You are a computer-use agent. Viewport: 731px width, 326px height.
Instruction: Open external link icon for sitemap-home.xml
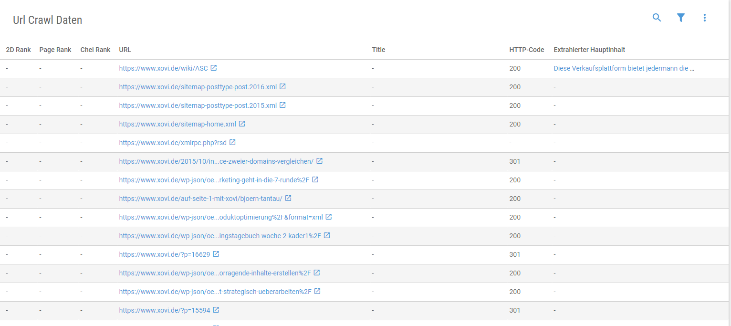[x=242, y=124]
